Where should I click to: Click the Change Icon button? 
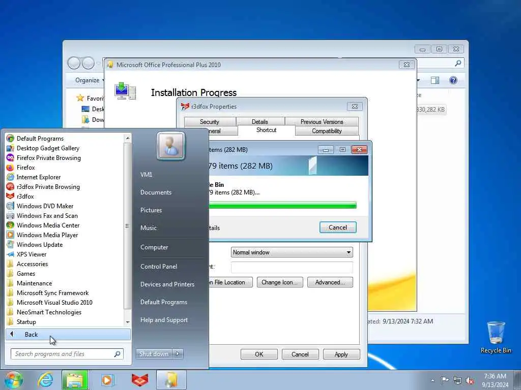(x=280, y=282)
